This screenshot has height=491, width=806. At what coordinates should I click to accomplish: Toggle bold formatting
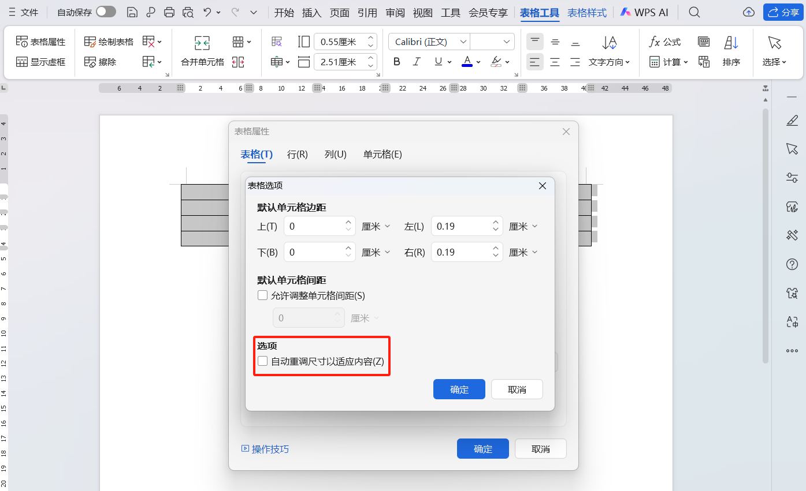coord(396,61)
